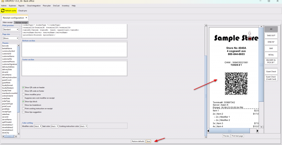The image size is (282, 145).
Task: Expand the Cooking instruction color dropdown
Action: pos(83,126)
